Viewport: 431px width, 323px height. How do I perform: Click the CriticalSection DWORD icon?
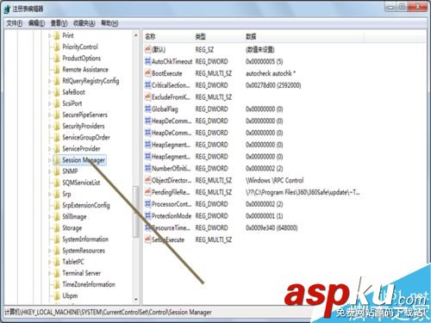[x=147, y=85]
